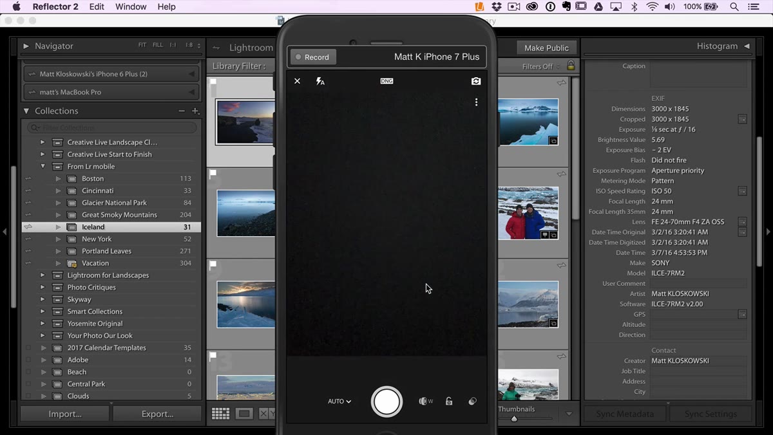Open the Dropbox menu bar icon
The height and width of the screenshot is (435, 773).
click(x=497, y=6)
